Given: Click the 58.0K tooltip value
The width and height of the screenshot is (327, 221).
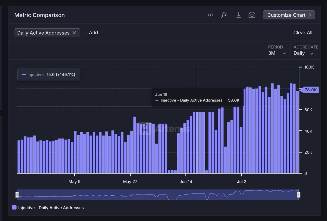Looking at the screenshot, I should click(234, 100).
